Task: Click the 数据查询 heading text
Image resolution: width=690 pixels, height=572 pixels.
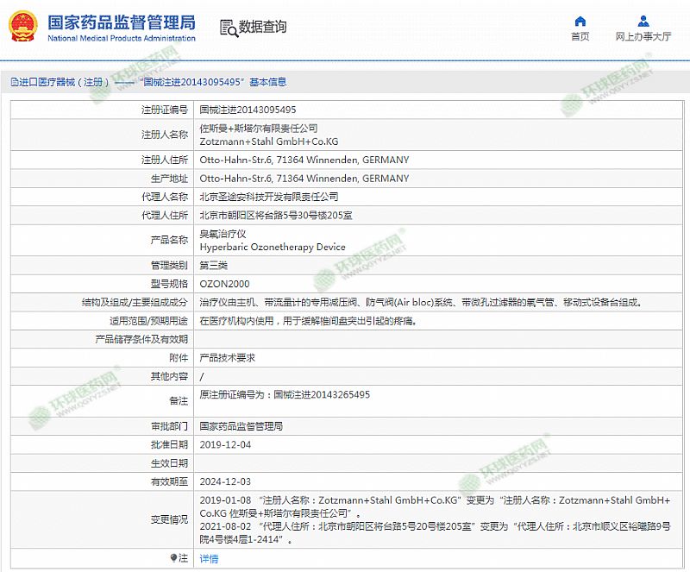Action: pos(263,28)
